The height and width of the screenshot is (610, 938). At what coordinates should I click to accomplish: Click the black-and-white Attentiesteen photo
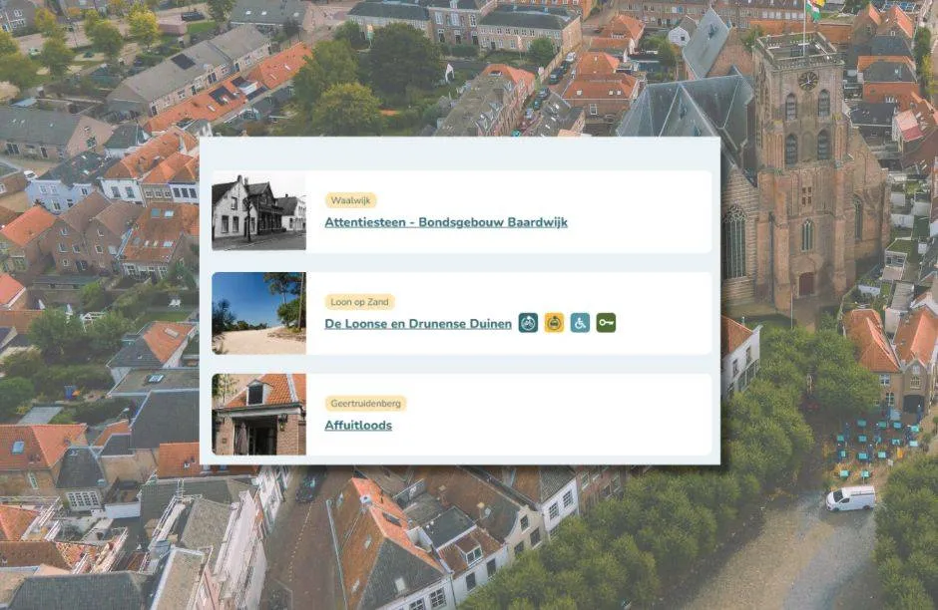pyautogui.click(x=259, y=210)
